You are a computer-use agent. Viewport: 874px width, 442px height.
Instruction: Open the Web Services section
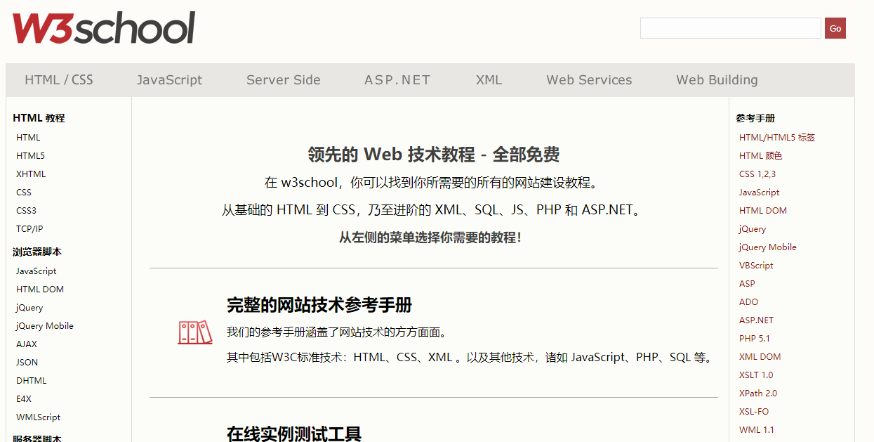click(x=589, y=79)
